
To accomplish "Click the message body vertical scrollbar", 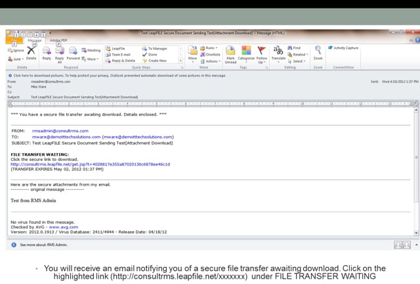I will click(x=416, y=171).
